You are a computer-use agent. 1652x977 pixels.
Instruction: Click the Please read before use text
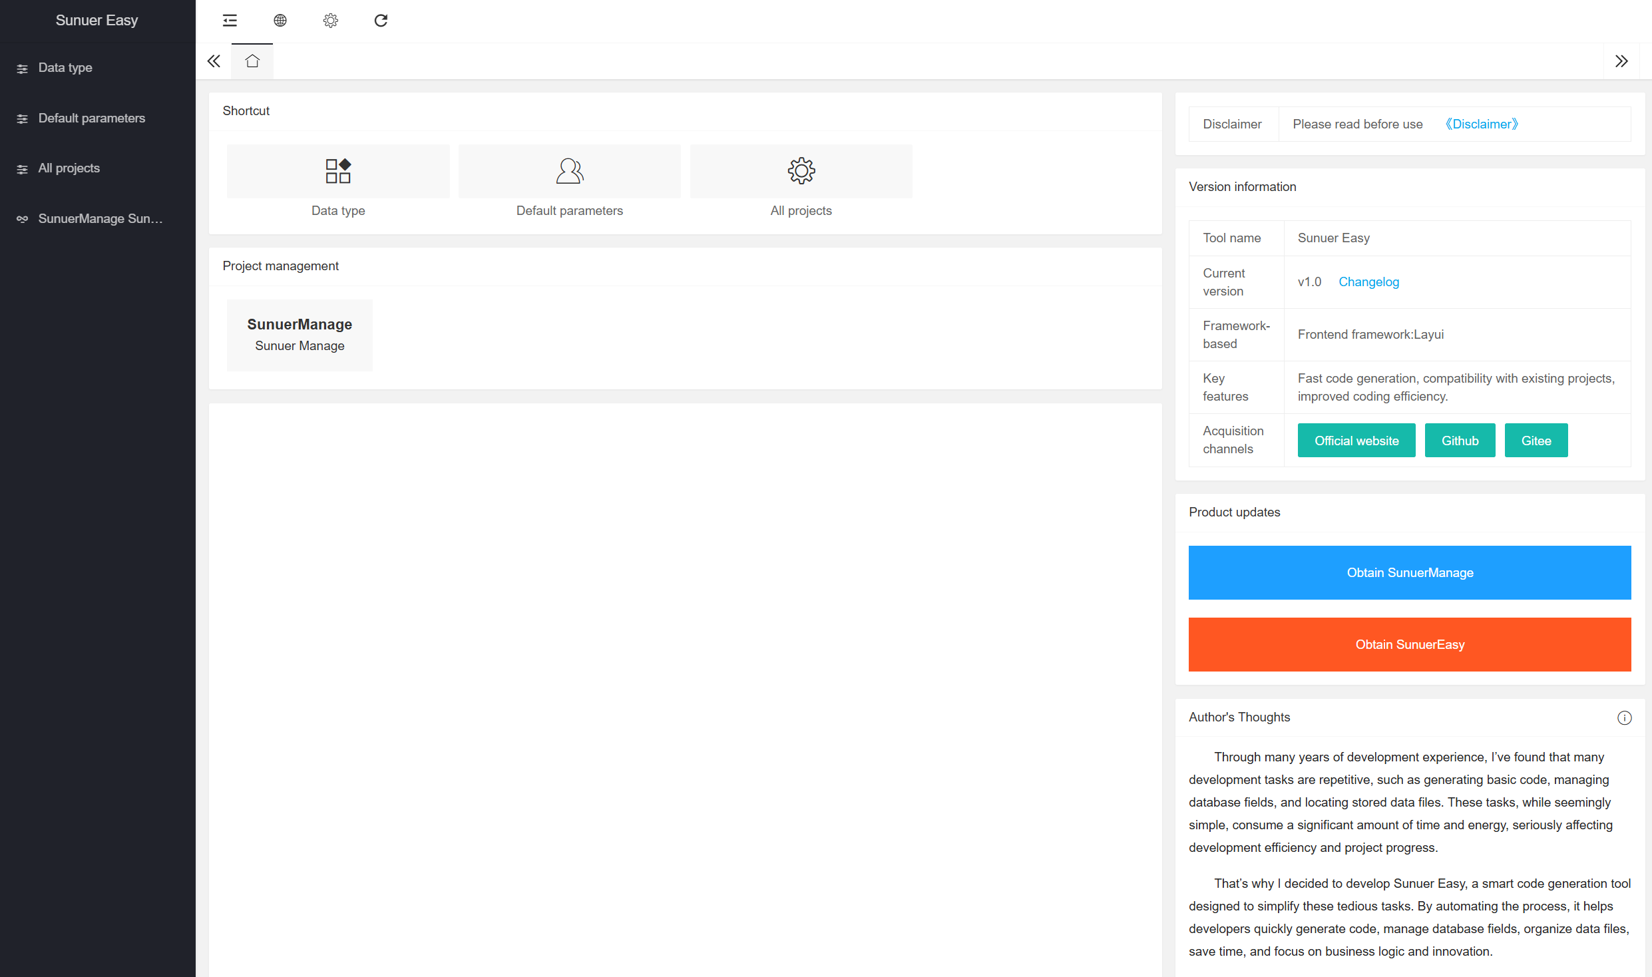tap(1358, 124)
